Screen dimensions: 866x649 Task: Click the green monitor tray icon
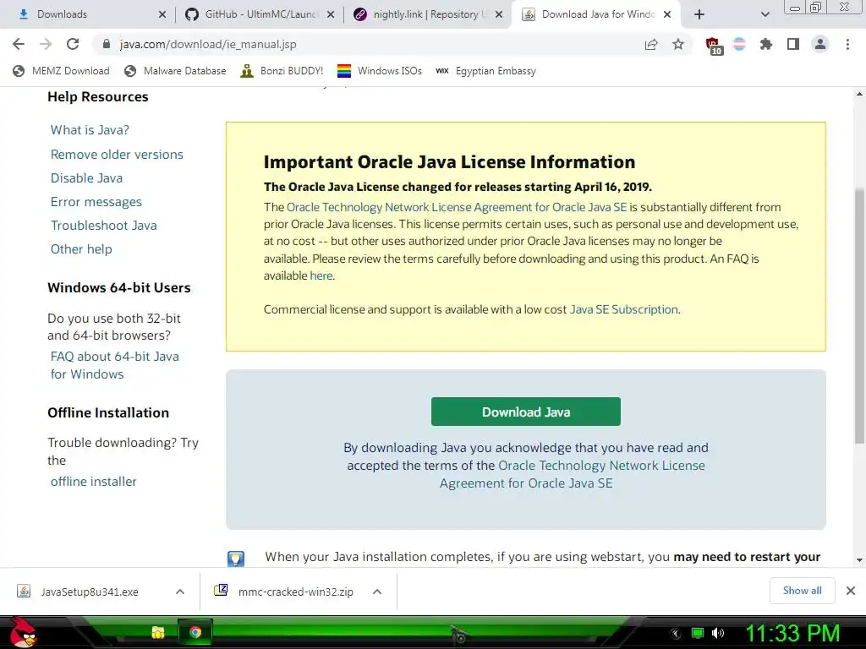click(698, 633)
